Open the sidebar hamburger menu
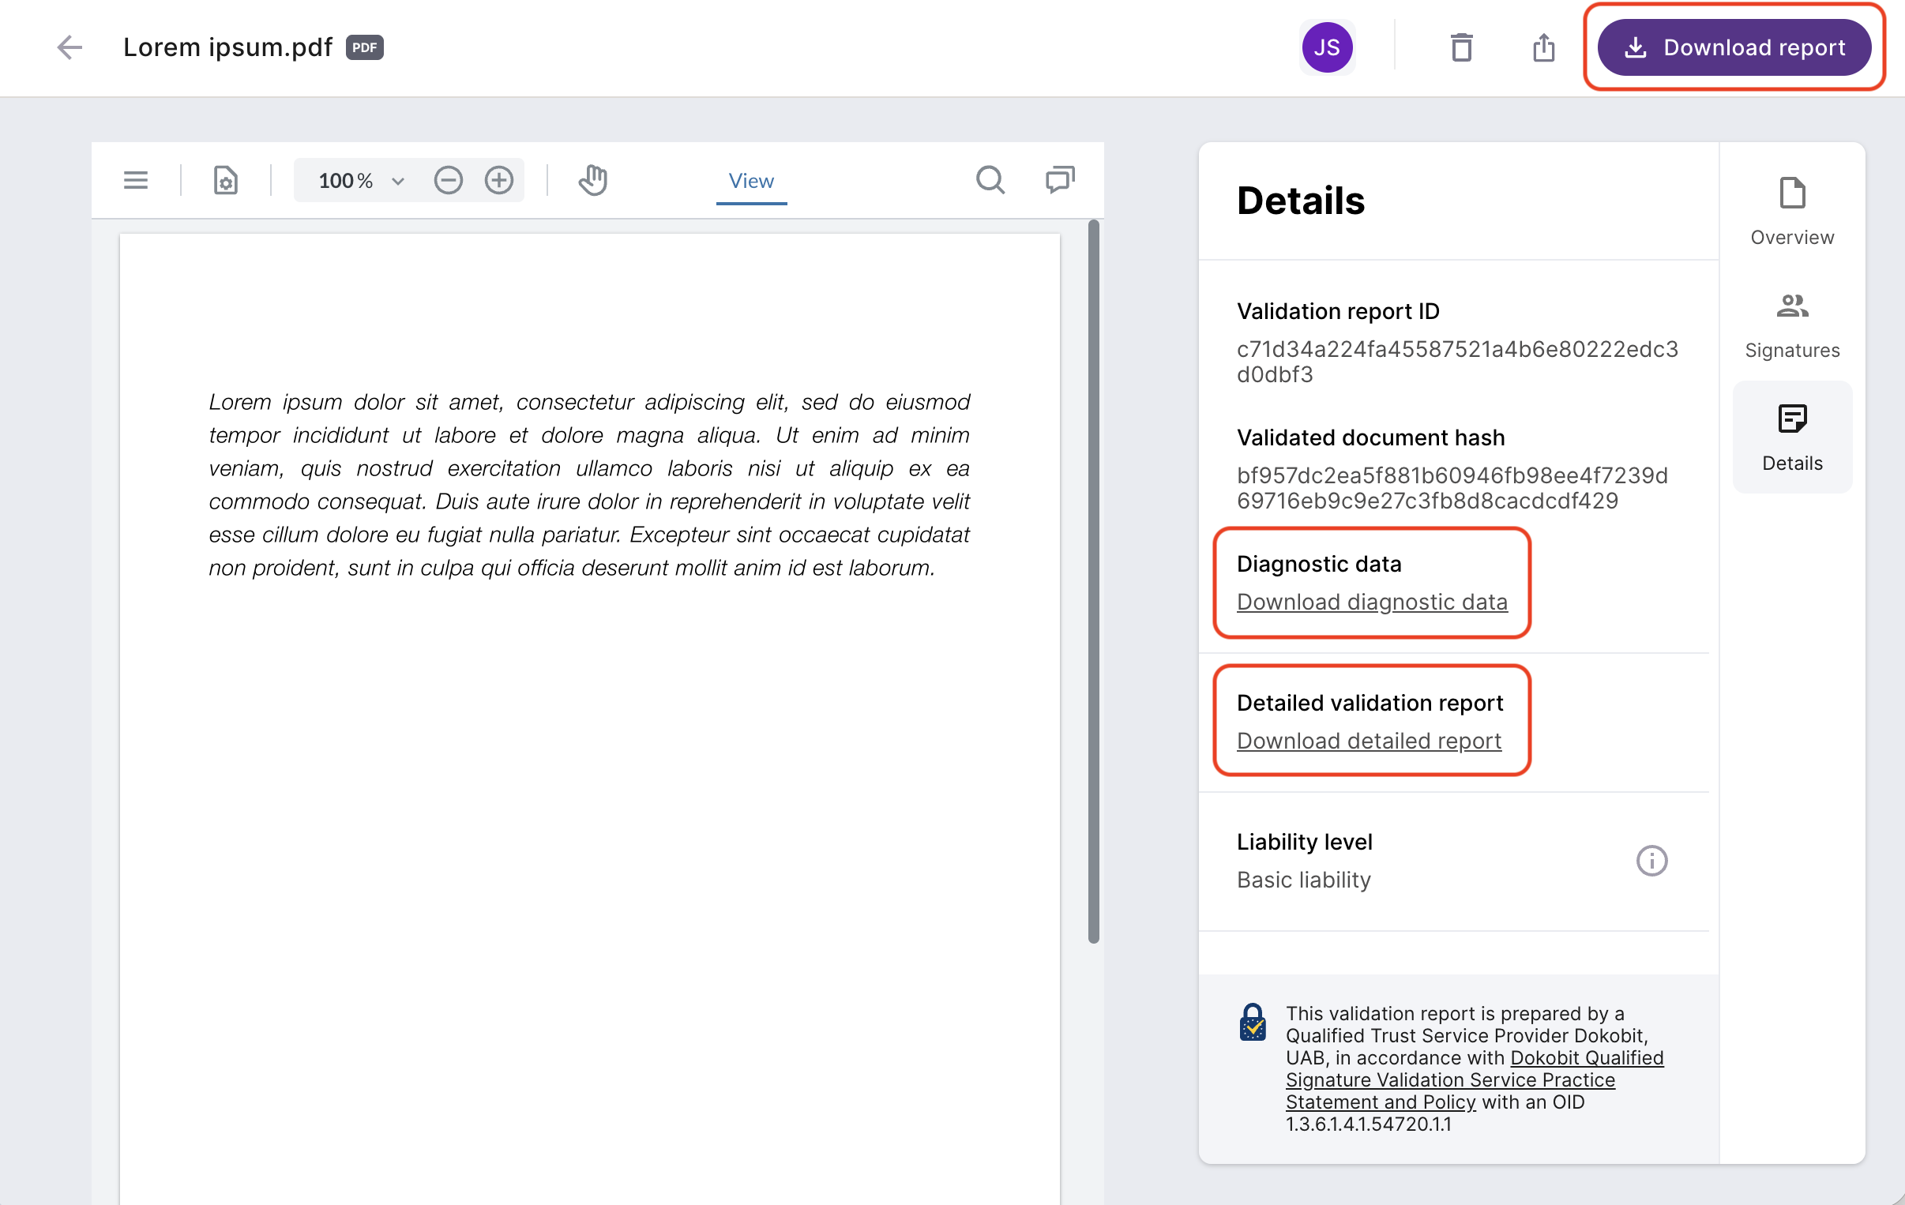 click(x=135, y=180)
